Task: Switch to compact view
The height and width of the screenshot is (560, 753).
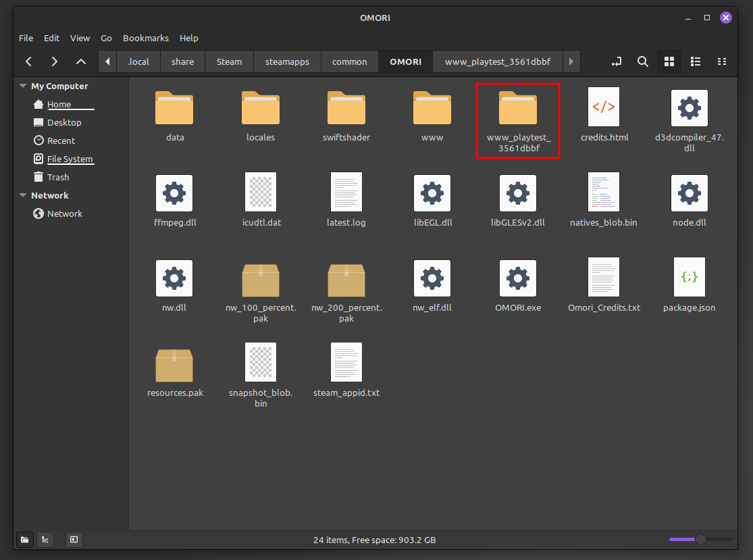Action: tap(722, 61)
